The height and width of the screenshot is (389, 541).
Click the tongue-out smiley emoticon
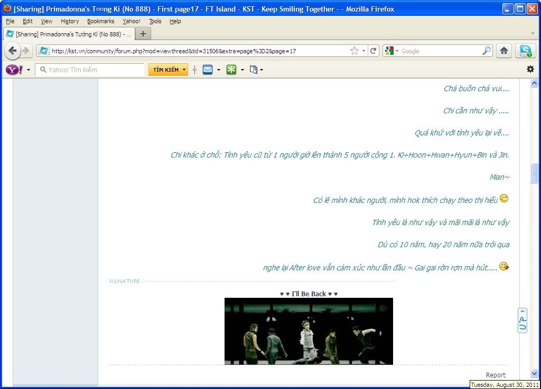point(504,266)
